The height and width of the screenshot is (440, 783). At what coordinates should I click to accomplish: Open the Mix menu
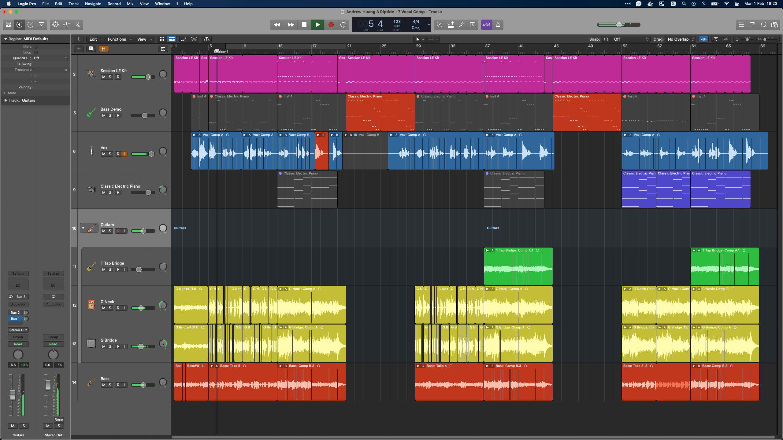pos(130,4)
